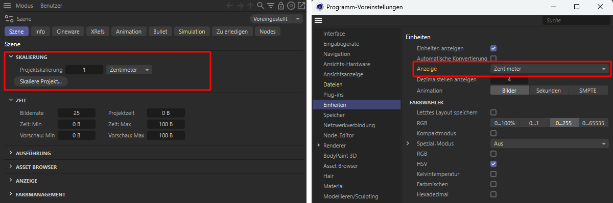Open the Projektskalierung Zentimeter dropdown
Image resolution: width=613 pixels, height=203 pixels.
[129, 70]
